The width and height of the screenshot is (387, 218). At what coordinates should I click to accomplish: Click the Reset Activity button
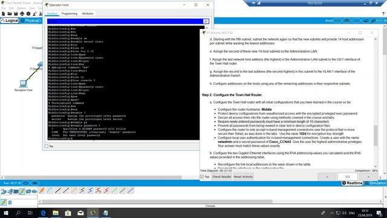point(243,177)
